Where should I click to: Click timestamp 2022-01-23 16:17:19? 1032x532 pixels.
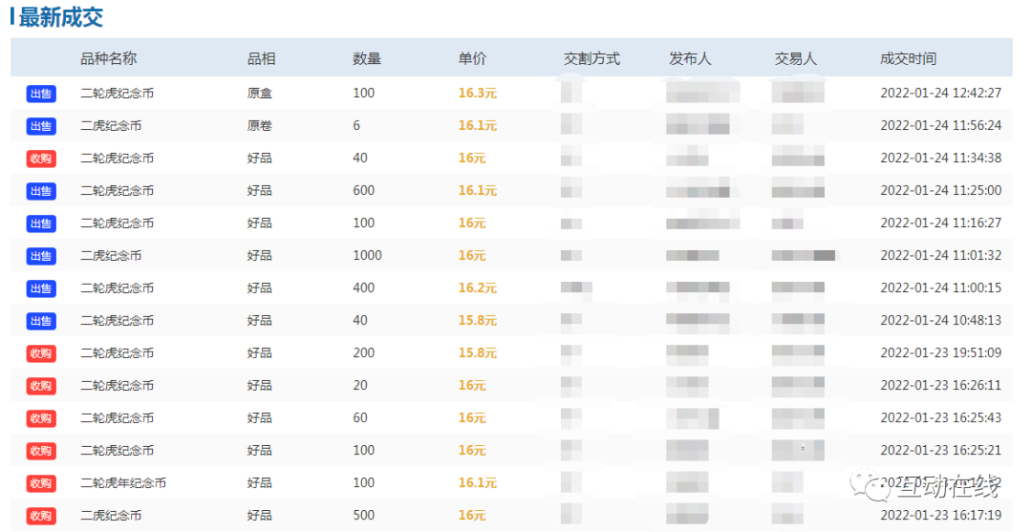click(x=940, y=515)
